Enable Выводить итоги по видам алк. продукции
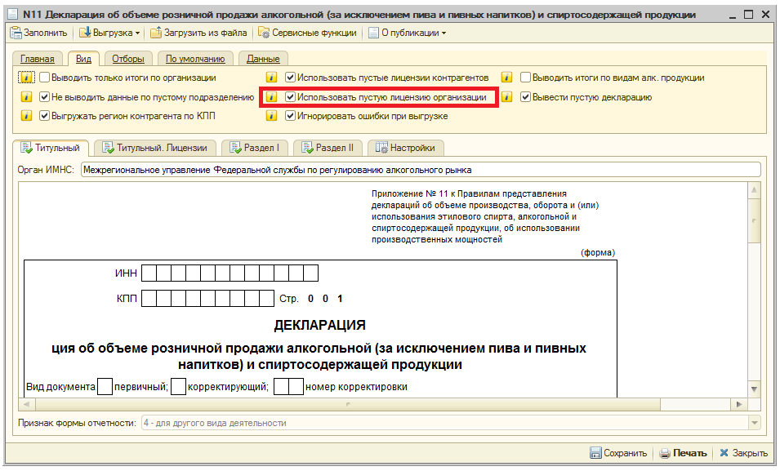 [x=524, y=77]
